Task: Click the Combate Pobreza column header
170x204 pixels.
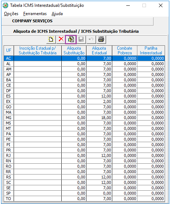Action: 124,50
